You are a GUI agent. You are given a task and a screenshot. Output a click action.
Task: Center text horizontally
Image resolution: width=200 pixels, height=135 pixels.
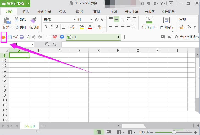click(x=117, y=27)
